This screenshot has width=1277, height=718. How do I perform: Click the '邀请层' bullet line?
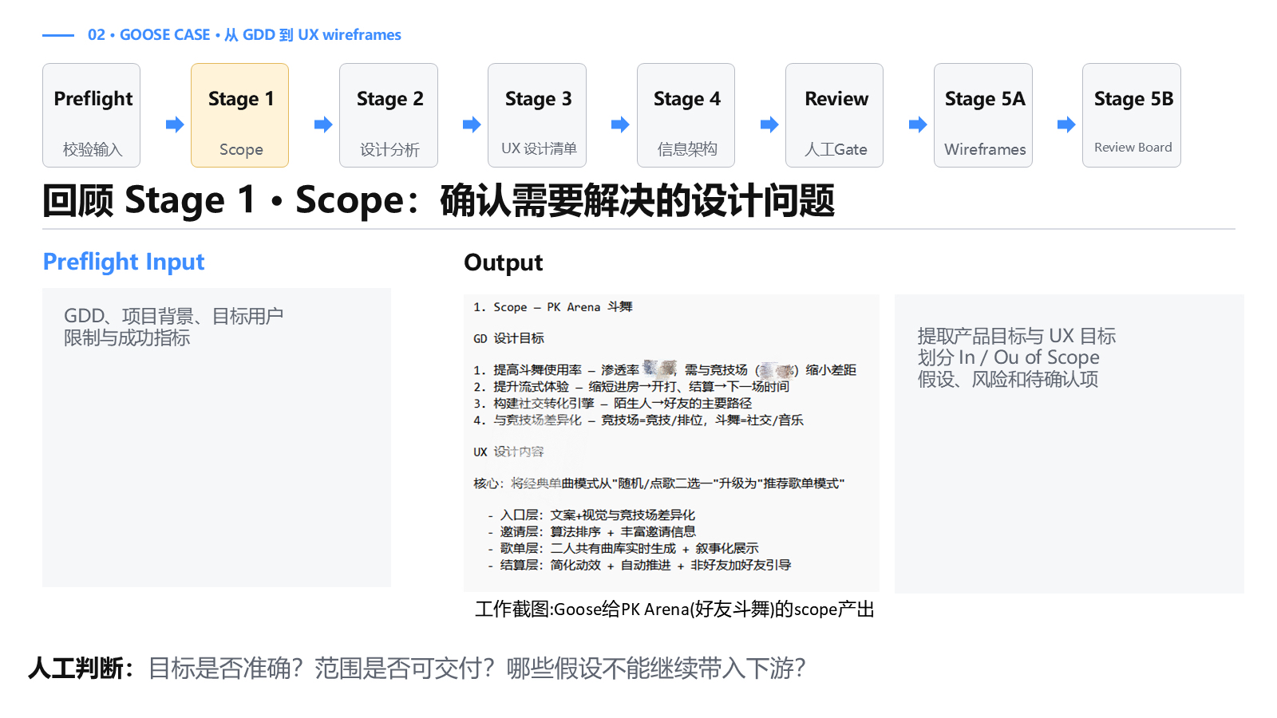591,532
